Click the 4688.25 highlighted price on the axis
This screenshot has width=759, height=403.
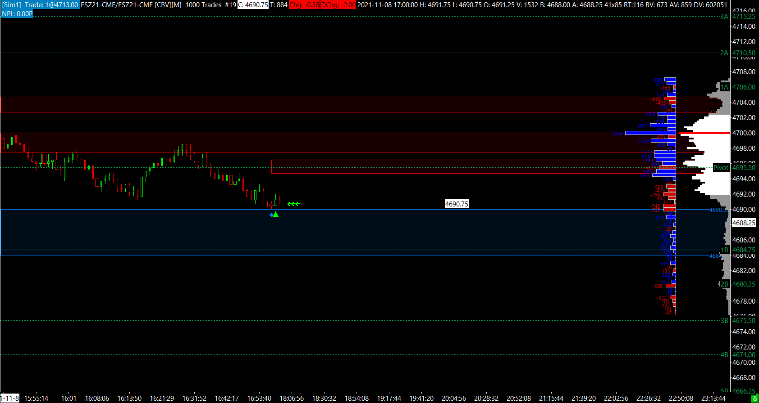[744, 223]
